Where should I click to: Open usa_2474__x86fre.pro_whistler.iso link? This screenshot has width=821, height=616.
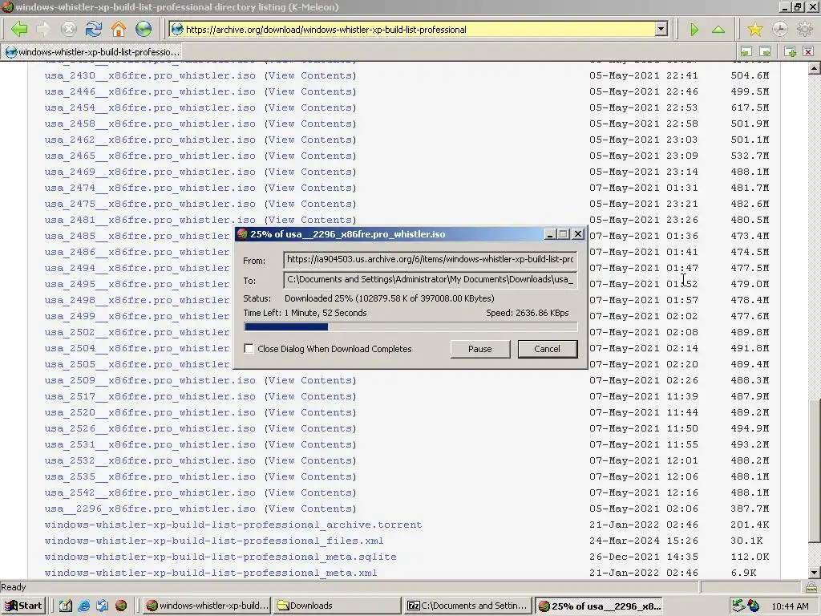pos(150,188)
